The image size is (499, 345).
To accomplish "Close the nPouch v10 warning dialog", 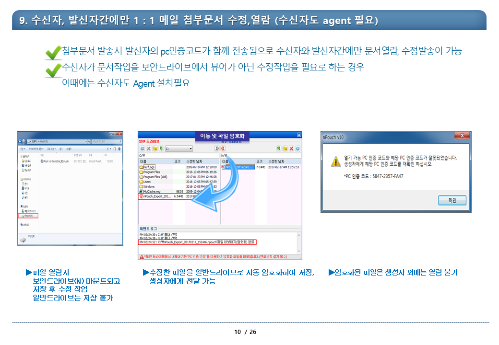I will [x=462, y=137].
